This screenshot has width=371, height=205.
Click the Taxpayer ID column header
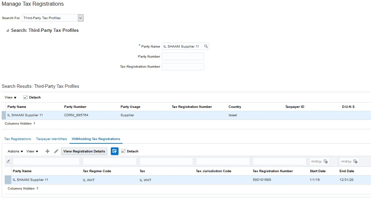(x=295, y=107)
